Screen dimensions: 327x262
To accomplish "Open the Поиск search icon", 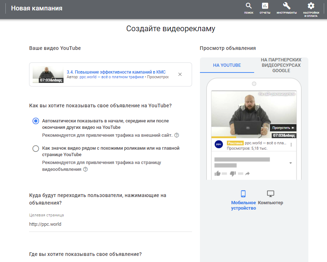I will click(x=248, y=6).
